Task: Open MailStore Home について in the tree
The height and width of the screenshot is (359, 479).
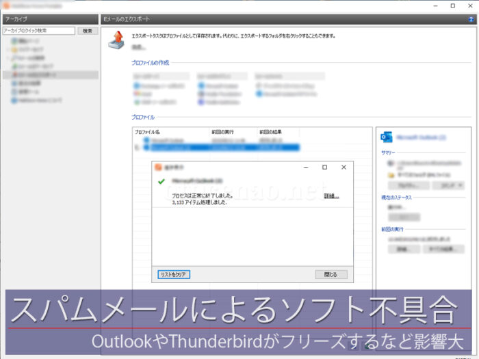Action: tap(37, 101)
